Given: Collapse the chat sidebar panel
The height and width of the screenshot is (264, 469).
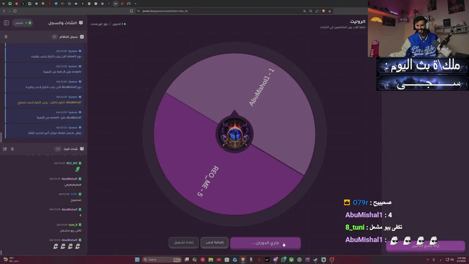Looking at the screenshot, I should click(x=6, y=23).
